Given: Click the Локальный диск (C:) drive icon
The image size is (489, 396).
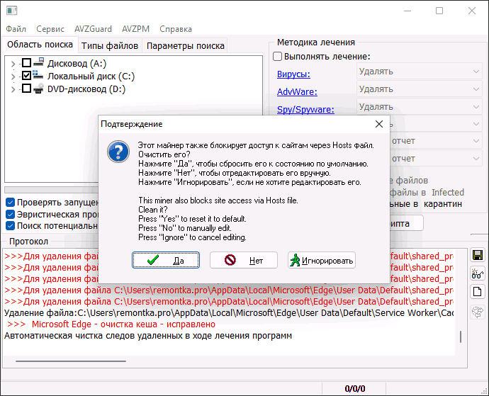Looking at the screenshot, I should (x=38, y=75).
